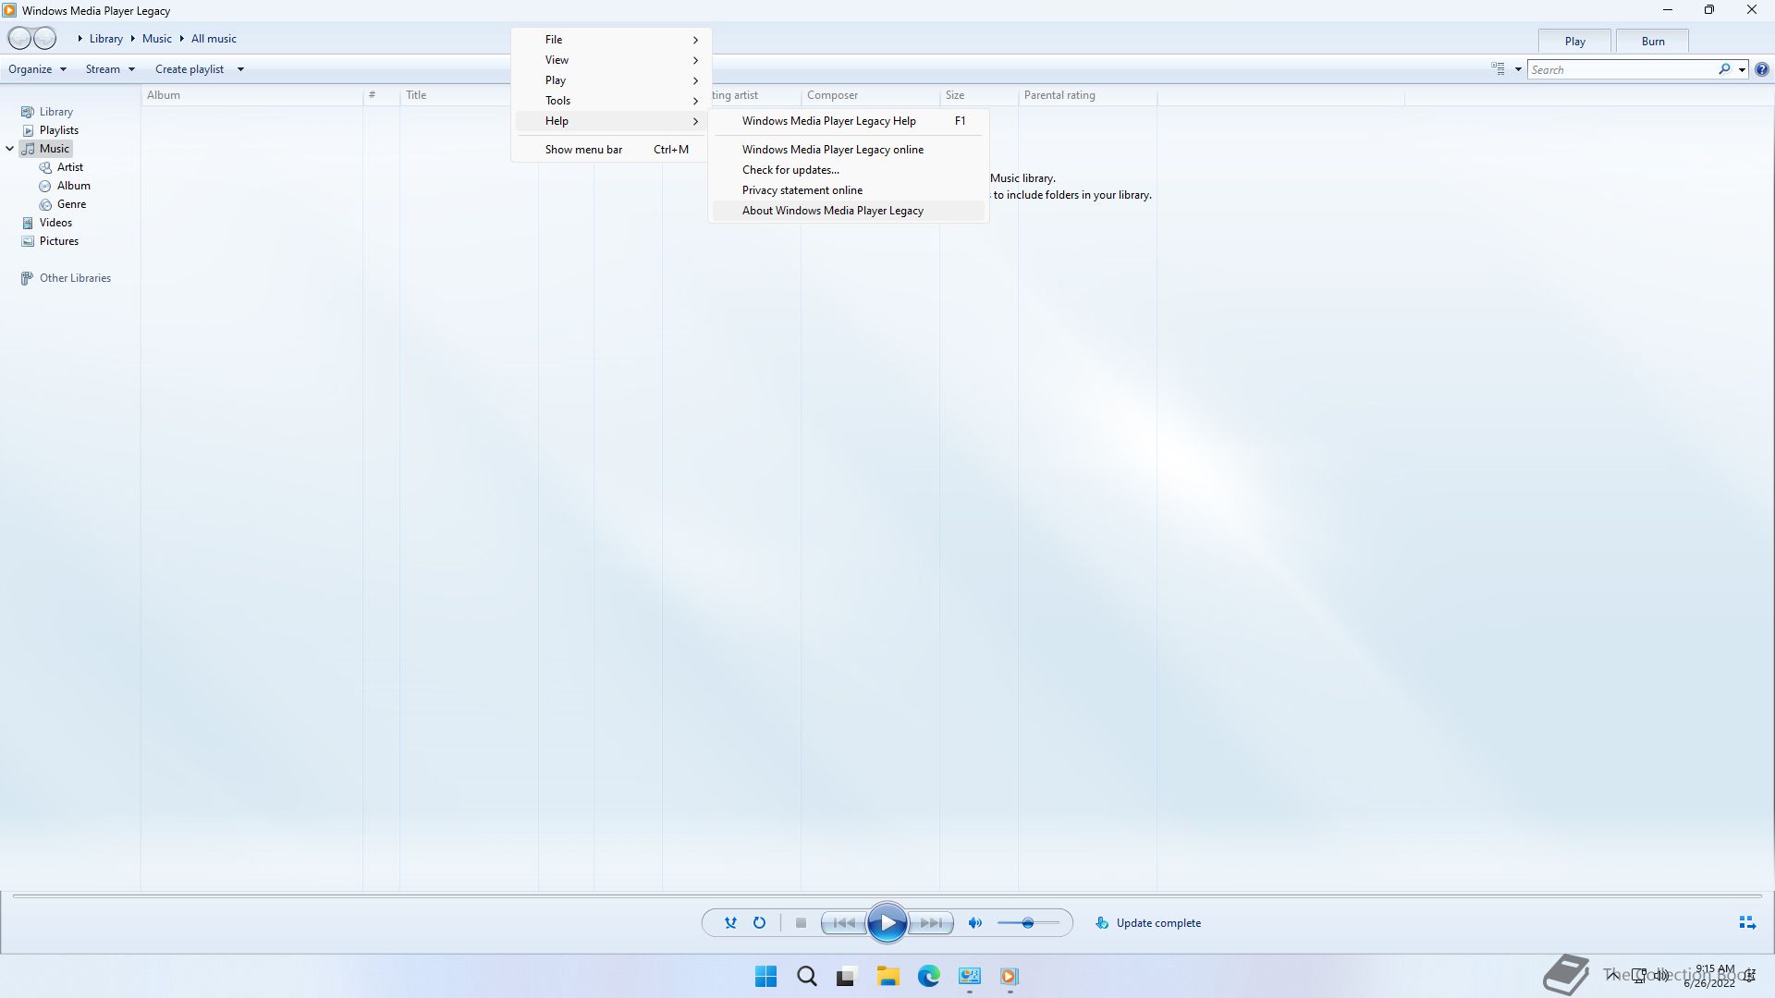Click the Back navigation arrow button

click(19, 39)
